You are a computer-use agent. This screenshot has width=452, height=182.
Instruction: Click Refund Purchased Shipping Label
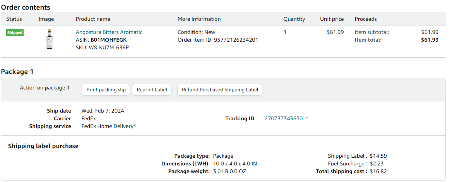(x=220, y=90)
